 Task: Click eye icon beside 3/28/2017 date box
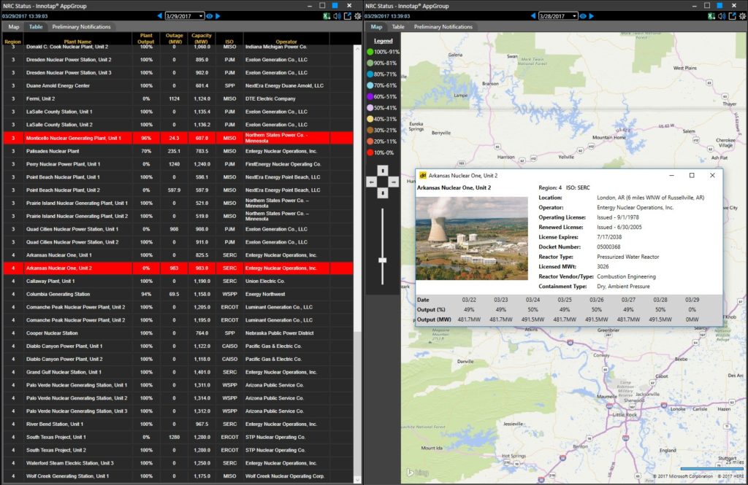[x=583, y=16]
